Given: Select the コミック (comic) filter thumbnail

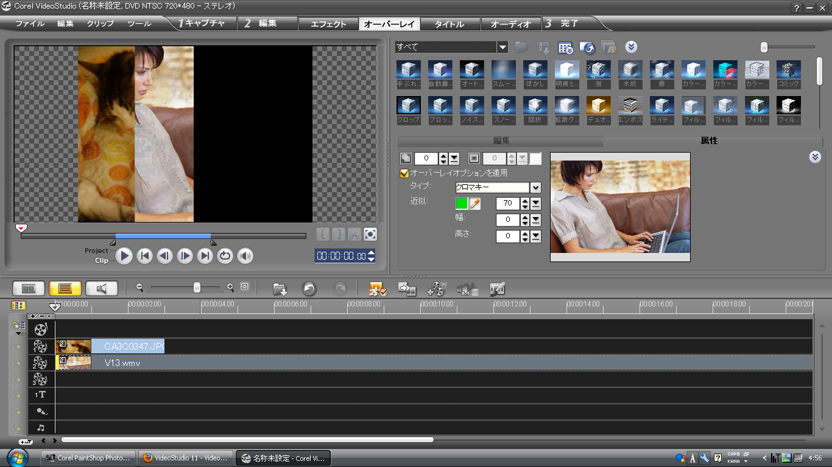Looking at the screenshot, I should coord(789,69).
